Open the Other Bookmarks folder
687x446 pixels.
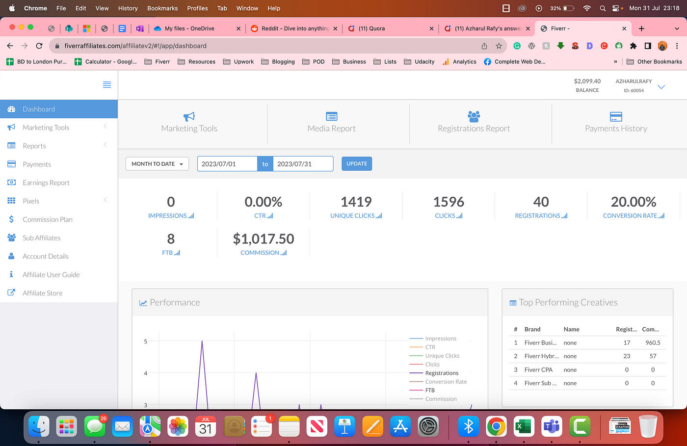(x=655, y=62)
